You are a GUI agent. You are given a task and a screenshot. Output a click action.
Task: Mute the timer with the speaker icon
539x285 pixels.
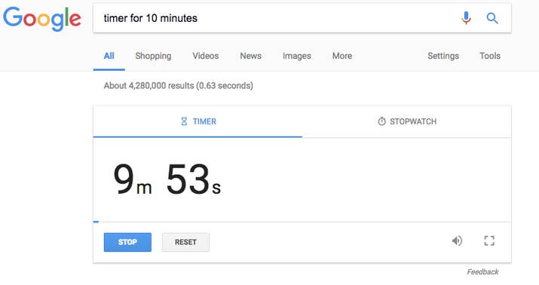(457, 241)
